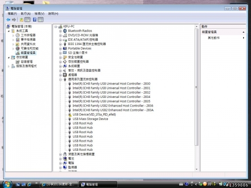This screenshot has width=251, height=188.
Task: Open the 執行(A) menu
Action: point(25,14)
